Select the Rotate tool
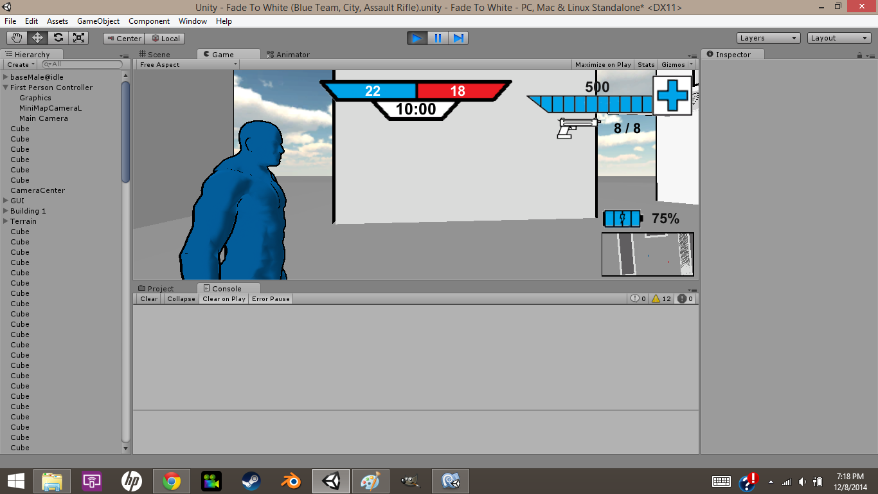This screenshot has width=878, height=494. click(x=58, y=37)
